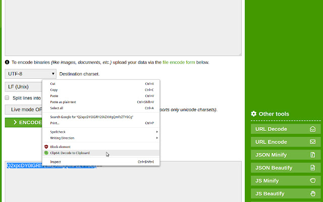Open the URL Decode tool
The image size is (323, 202).
click(x=286, y=129)
